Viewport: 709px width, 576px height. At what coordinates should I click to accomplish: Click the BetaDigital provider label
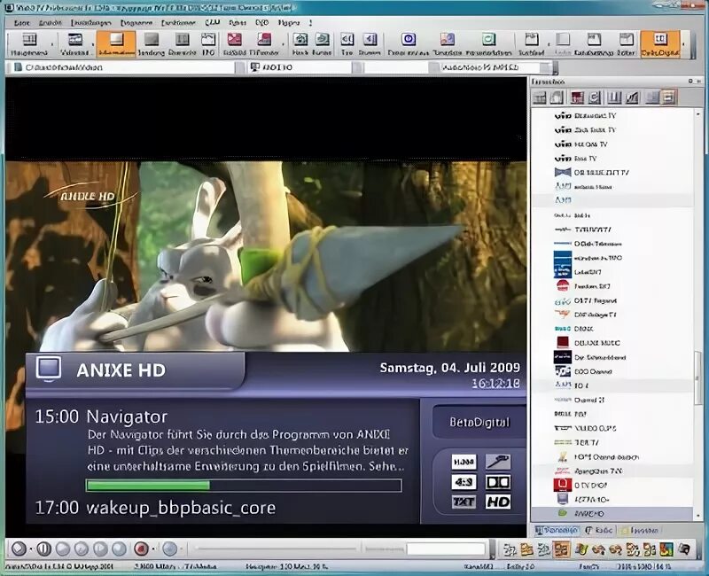479,423
